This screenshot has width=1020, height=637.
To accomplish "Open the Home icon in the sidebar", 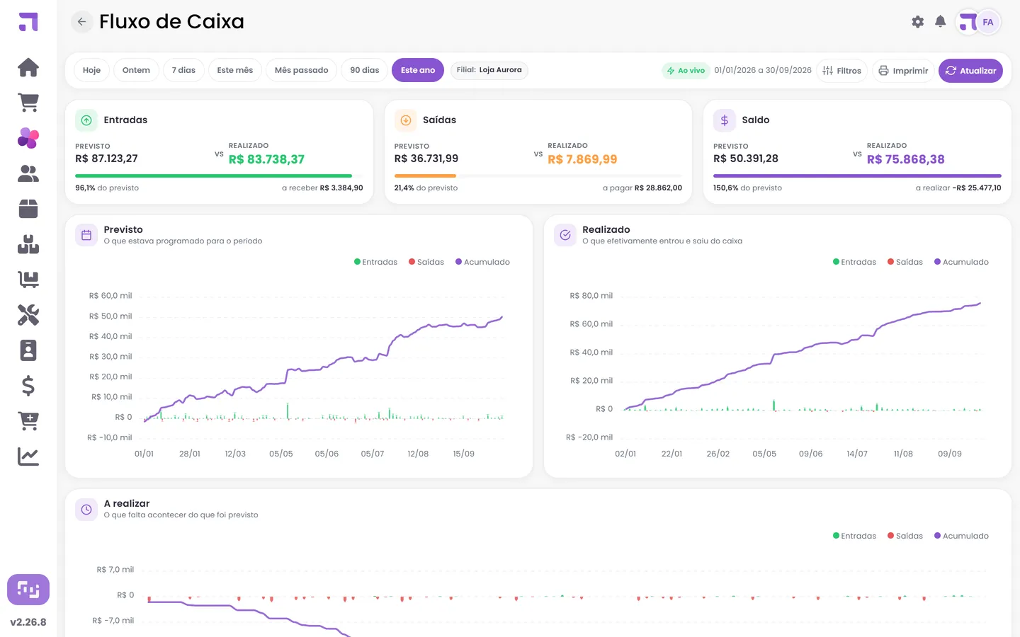I will point(28,67).
